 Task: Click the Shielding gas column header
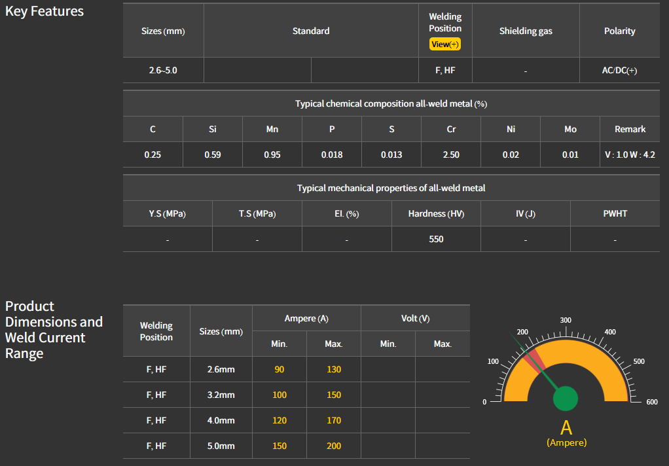pos(526,31)
